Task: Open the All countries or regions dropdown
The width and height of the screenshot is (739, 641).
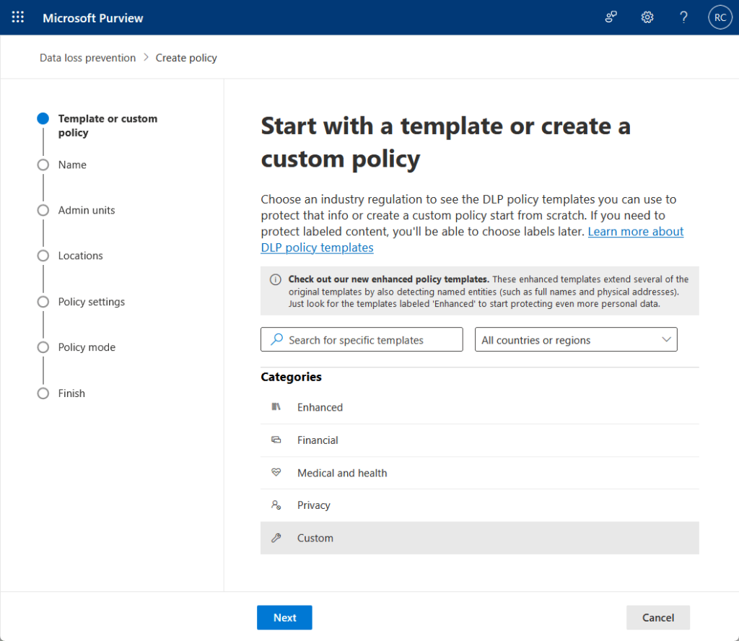Action: pyautogui.click(x=576, y=339)
